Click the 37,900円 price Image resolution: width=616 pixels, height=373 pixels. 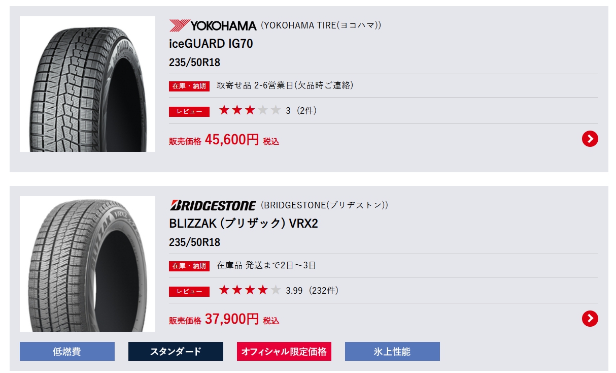point(232,319)
